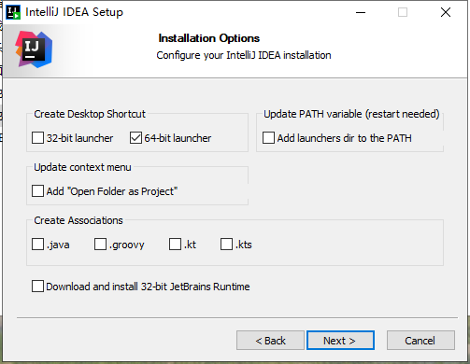
Task: Tick the .kt association checkbox
Action: tap(175, 245)
